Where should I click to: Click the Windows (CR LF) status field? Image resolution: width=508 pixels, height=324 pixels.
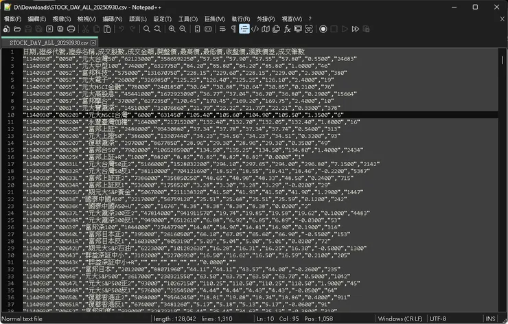click(x=400, y=319)
